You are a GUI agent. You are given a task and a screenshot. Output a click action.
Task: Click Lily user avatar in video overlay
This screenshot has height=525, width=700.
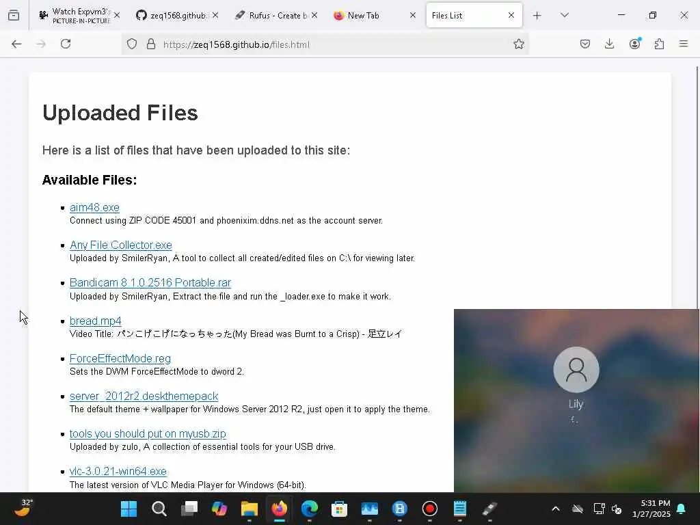click(x=576, y=370)
